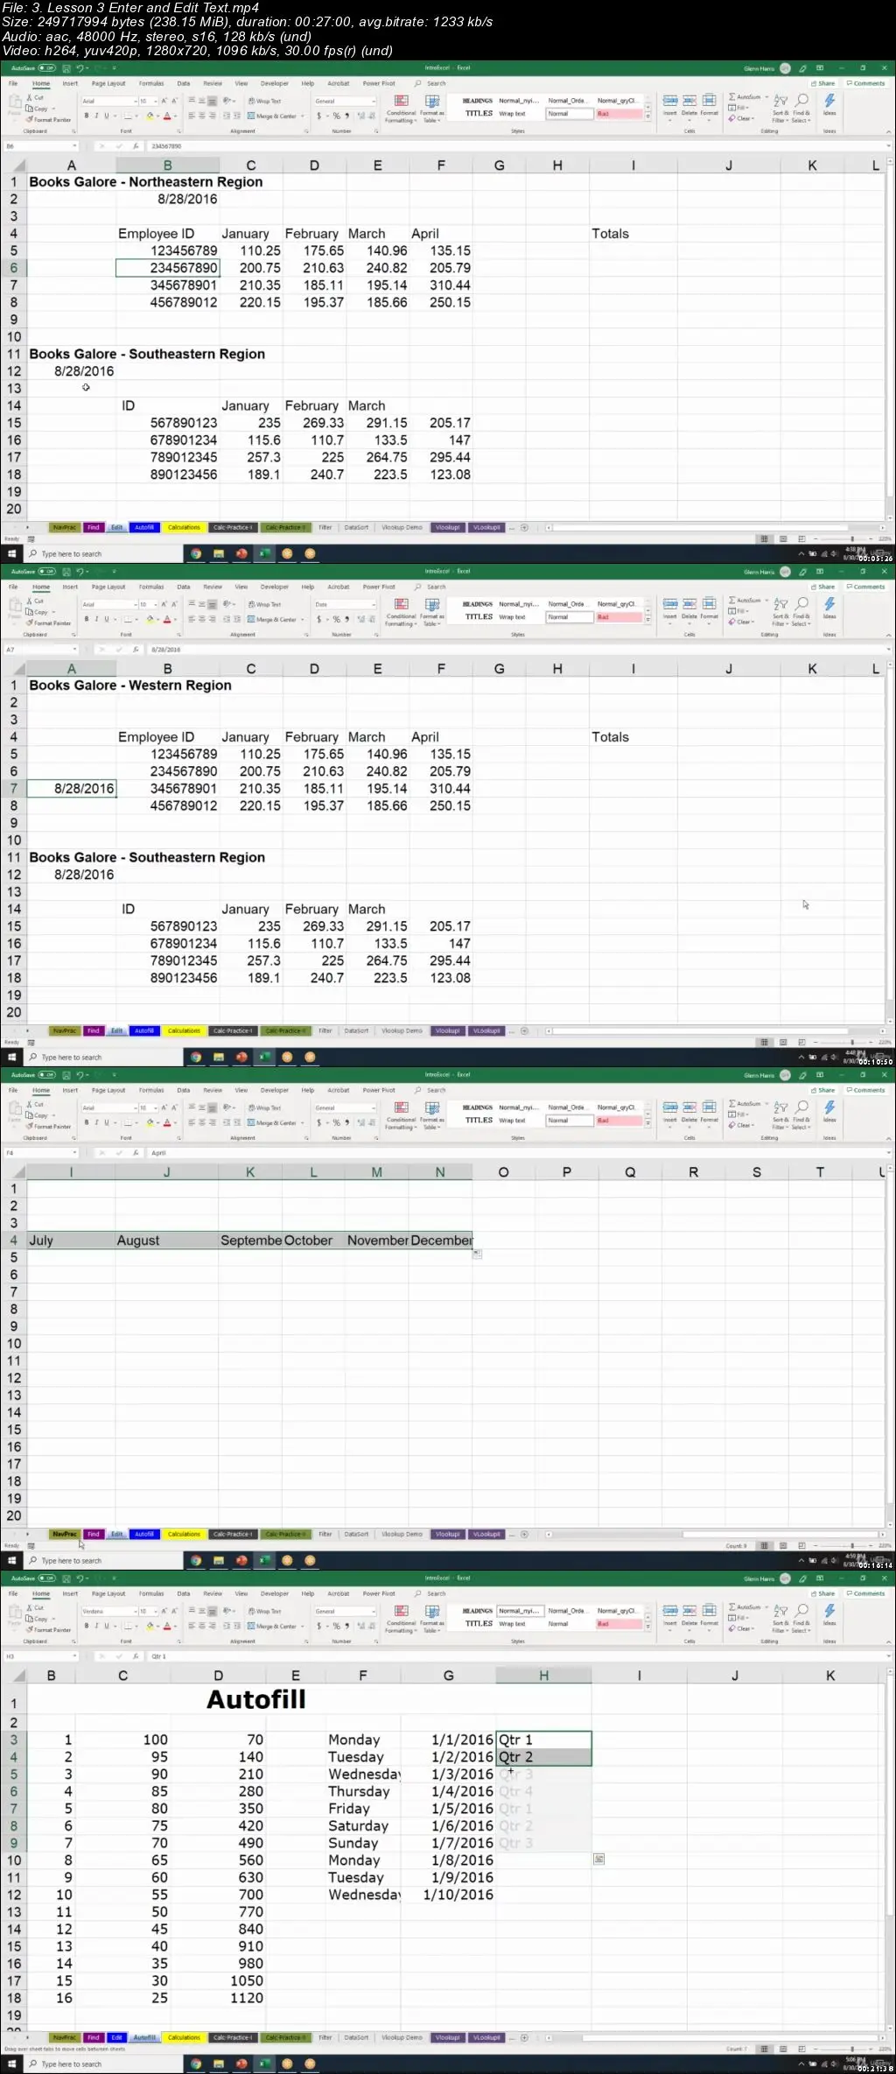Screen dimensions: 896x2074
Task: Open Auto Fill Options icon below Qtr cells
Action: point(598,1859)
